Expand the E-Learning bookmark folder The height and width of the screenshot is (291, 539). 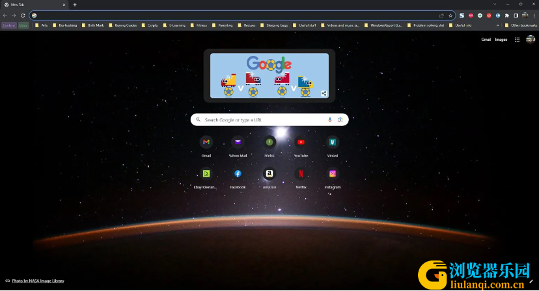174,25
